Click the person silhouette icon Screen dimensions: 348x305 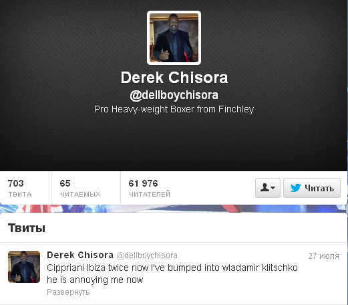click(265, 187)
